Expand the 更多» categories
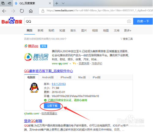This screenshot has height=133, width=153. [x=128, y=31]
